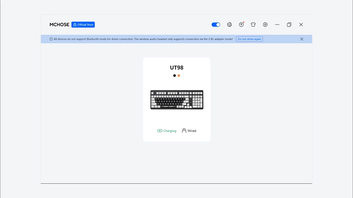Image resolution: width=353 pixels, height=198 pixels.
Task: Select the orange color variant dot
Action: pyautogui.click(x=179, y=76)
